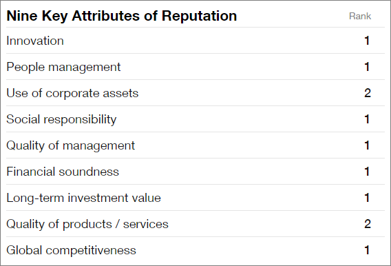Click rank 2 beside Quality of products / services
This screenshot has height=266, width=391.
(368, 224)
